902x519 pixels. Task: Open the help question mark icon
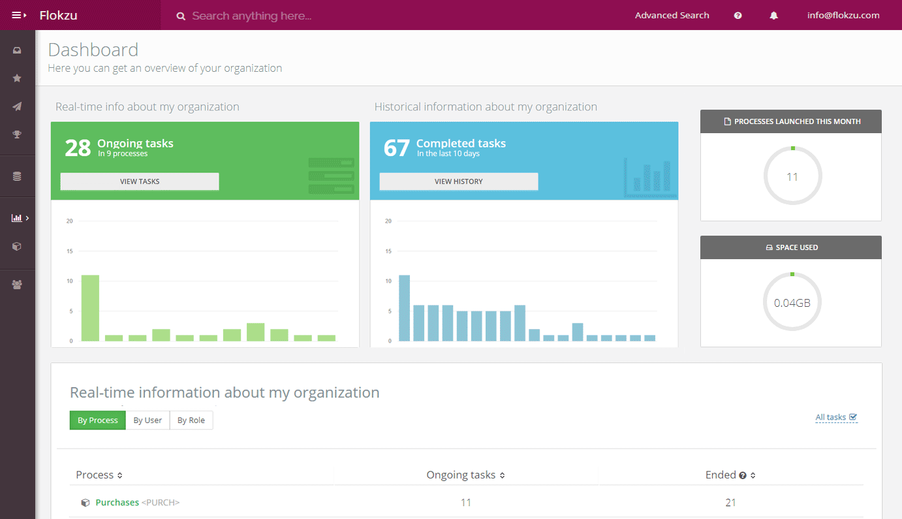click(x=738, y=16)
